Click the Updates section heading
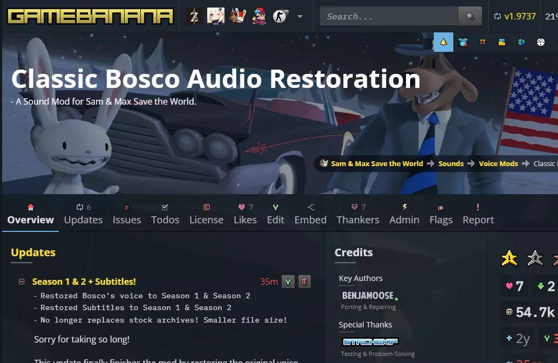 point(33,252)
